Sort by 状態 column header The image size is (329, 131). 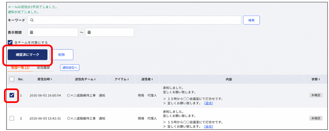(x=316, y=79)
